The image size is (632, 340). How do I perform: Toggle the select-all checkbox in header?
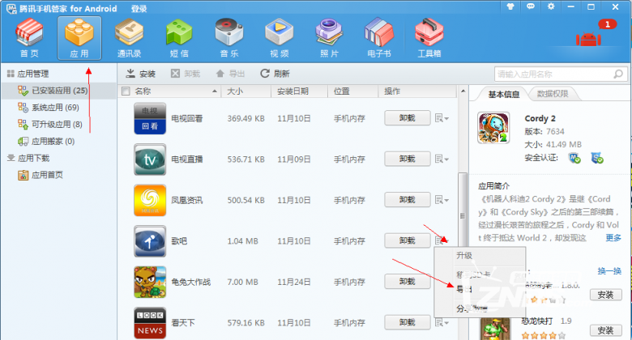(x=126, y=91)
